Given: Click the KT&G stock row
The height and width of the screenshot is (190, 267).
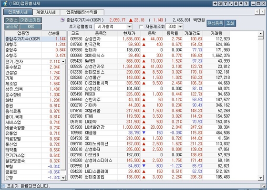Looking at the screenshot, I should (x=149, y=116).
